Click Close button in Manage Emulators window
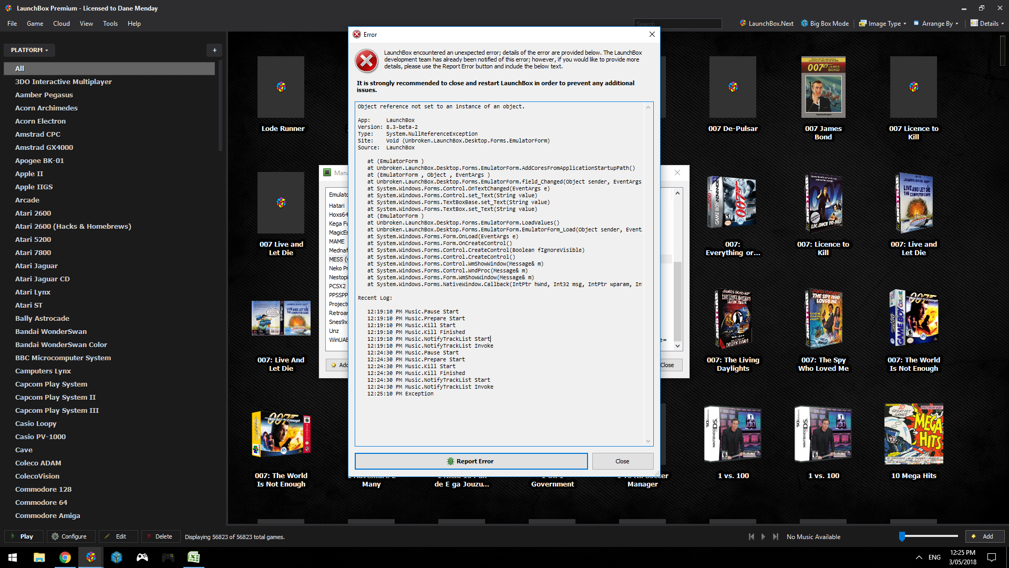This screenshot has height=568, width=1009. [667, 365]
